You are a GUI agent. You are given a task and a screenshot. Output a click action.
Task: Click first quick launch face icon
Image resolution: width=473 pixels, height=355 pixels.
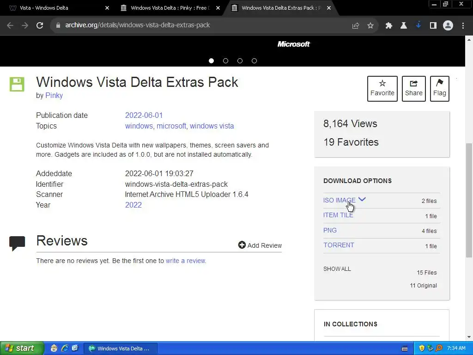click(x=54, y=348)
